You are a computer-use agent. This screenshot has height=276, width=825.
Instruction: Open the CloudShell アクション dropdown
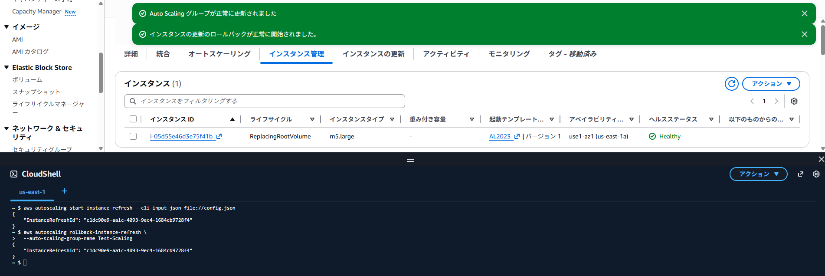pyautogui.click(x=758, y=174)
